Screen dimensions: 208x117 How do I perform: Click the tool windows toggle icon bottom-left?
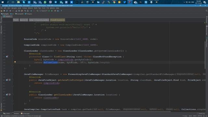point(1,116)
